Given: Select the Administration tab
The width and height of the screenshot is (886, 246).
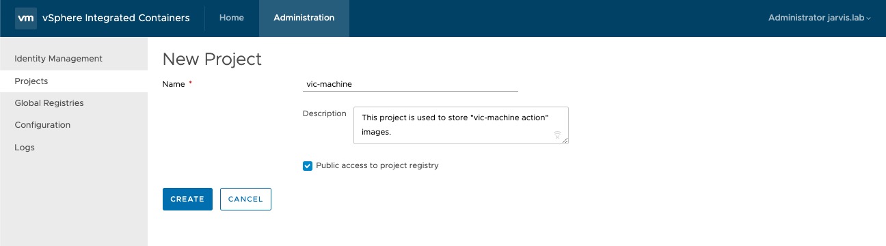Looking at the screenshot, I should click(304, 18).
